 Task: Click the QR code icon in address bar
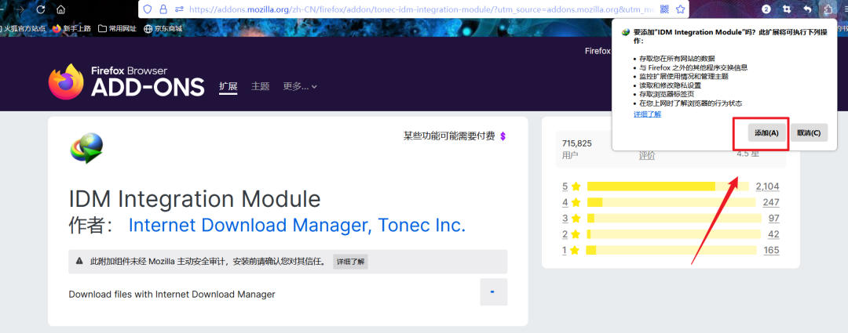tap(665, 9)
